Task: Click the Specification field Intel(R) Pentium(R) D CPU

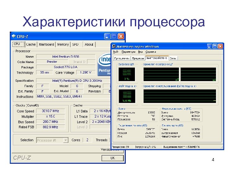Action: pyautogui.click(x=73, y=80)
